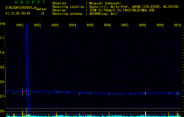Click the Receiving antenna field label
Viewport: 184px width, 117px height.
[x=67, y=14]
